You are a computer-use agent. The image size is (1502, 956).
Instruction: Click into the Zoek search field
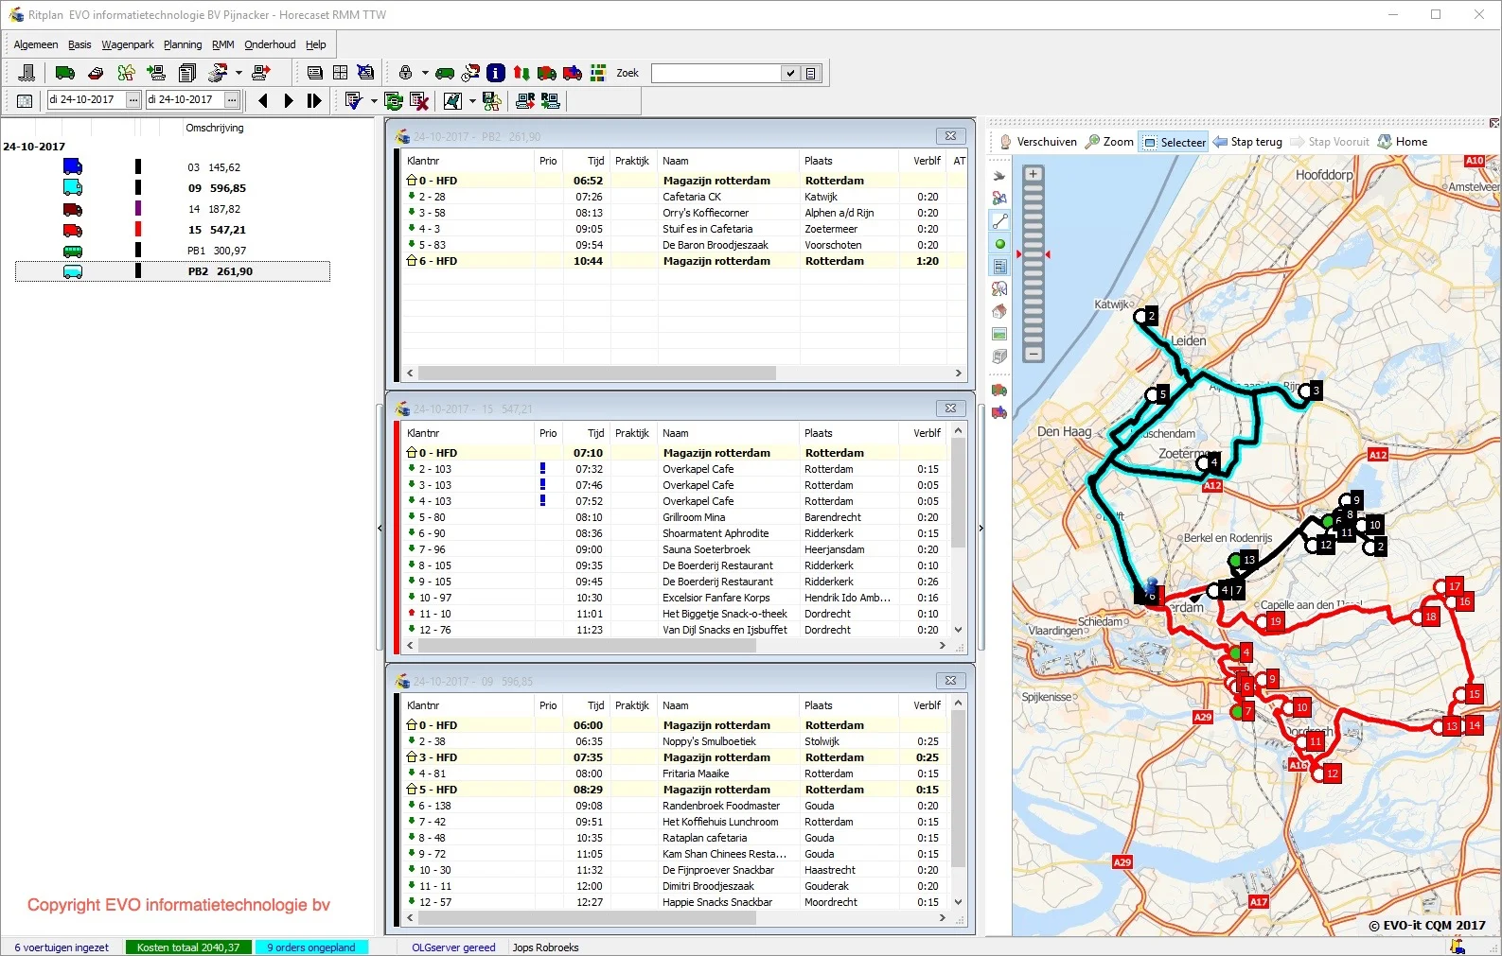point(716,73)
